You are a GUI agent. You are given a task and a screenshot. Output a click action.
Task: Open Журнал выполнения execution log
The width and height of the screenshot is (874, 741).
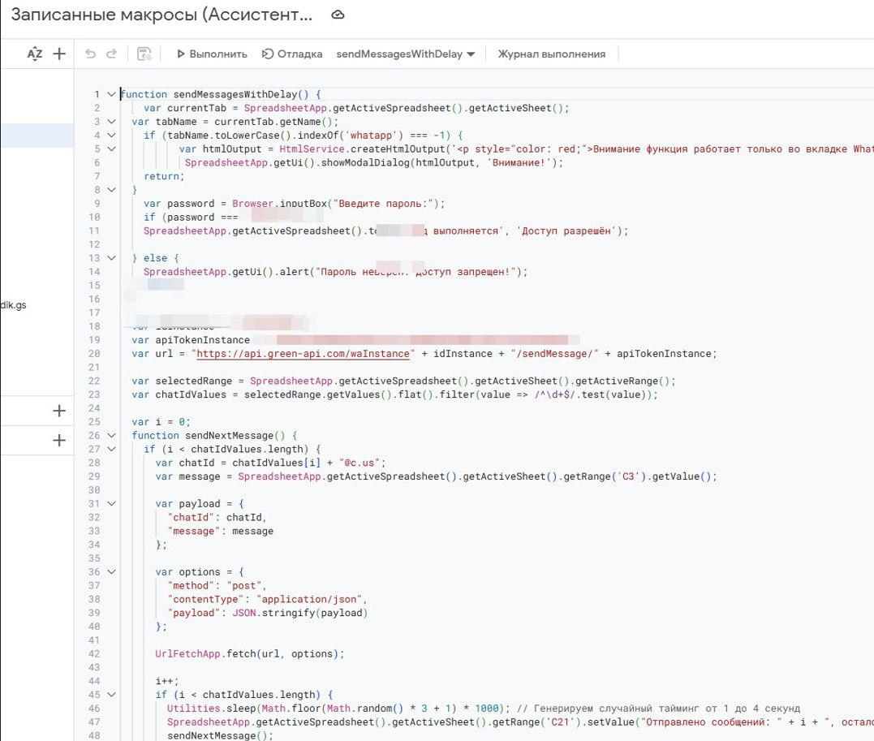[551, 54]
